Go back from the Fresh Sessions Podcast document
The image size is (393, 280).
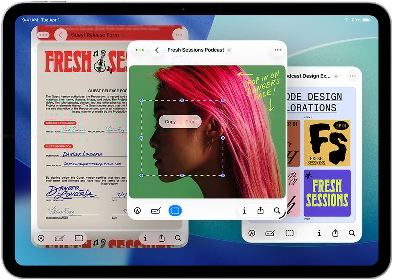point(157,50)
